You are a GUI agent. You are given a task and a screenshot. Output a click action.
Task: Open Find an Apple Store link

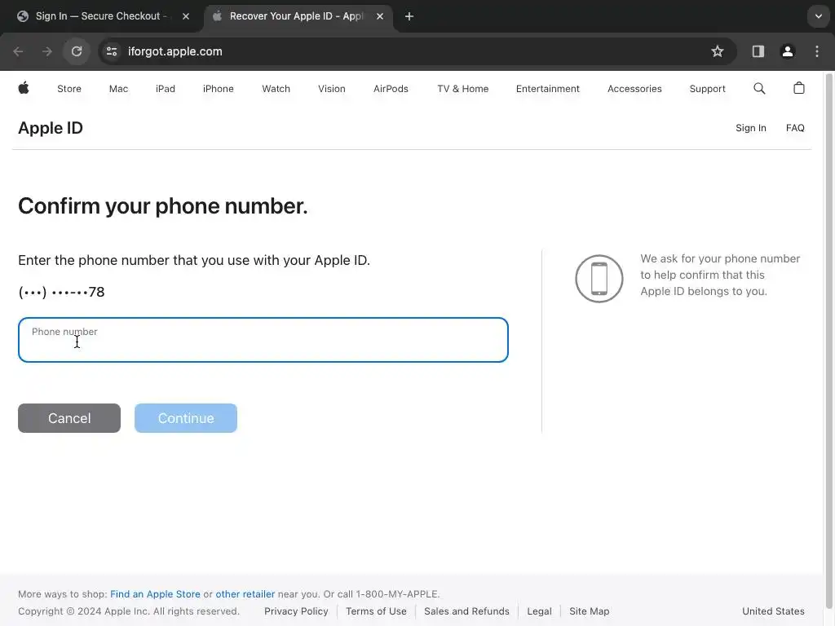[155, 594]
